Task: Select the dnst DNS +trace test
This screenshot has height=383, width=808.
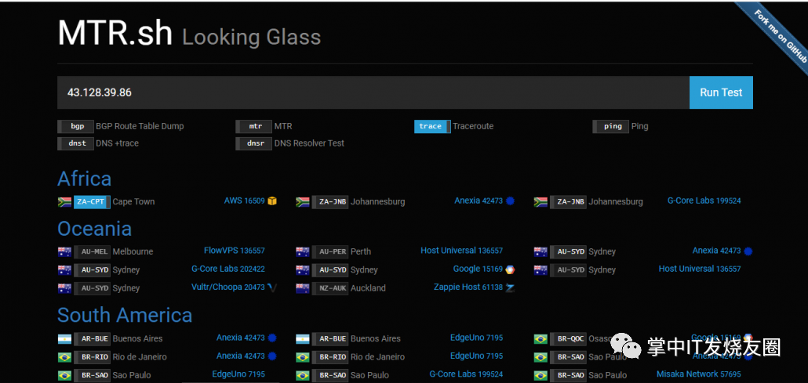Action: click(x=78, y=143)
